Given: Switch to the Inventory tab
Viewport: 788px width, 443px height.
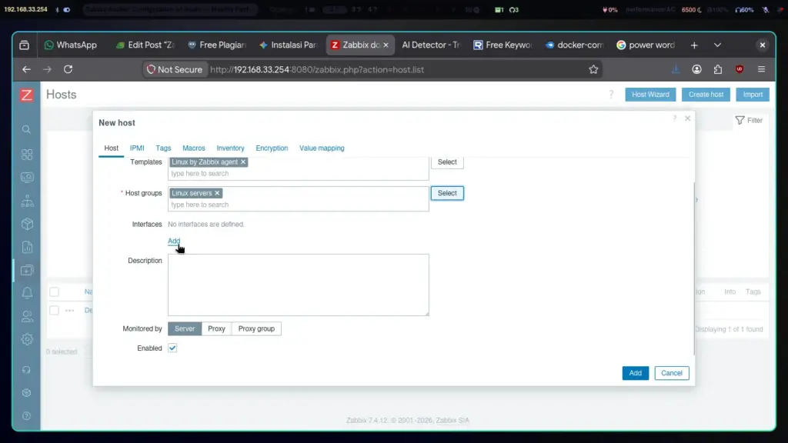Looking at the screenshot, I should point(230,148).
